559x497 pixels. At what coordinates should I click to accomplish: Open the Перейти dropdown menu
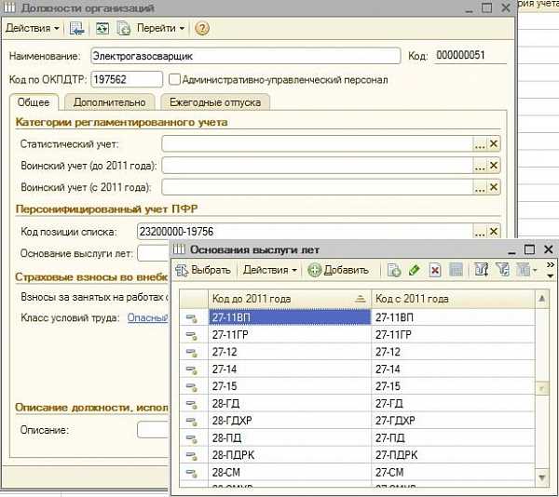pos(160,28)
